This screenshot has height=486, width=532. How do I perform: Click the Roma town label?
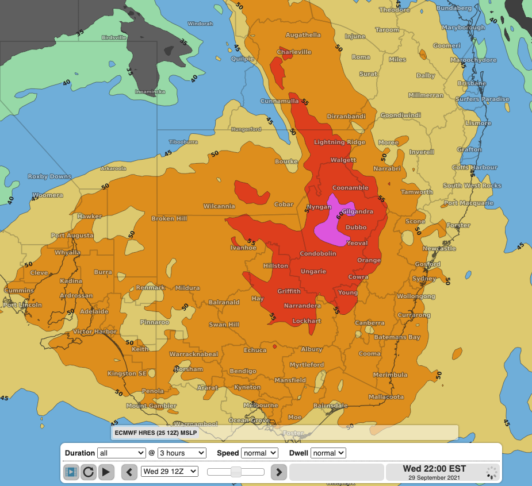click(361, 57)
